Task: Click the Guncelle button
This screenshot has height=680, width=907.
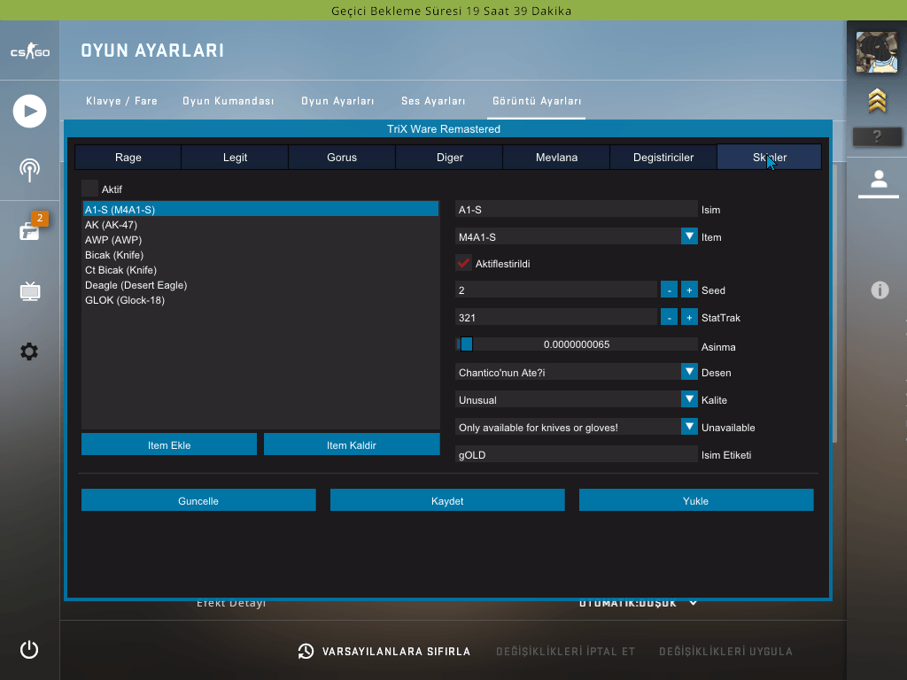Action: [198, 500]
